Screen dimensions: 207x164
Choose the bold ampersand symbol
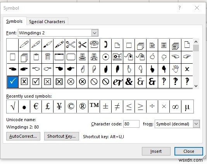tap(129, 82)
